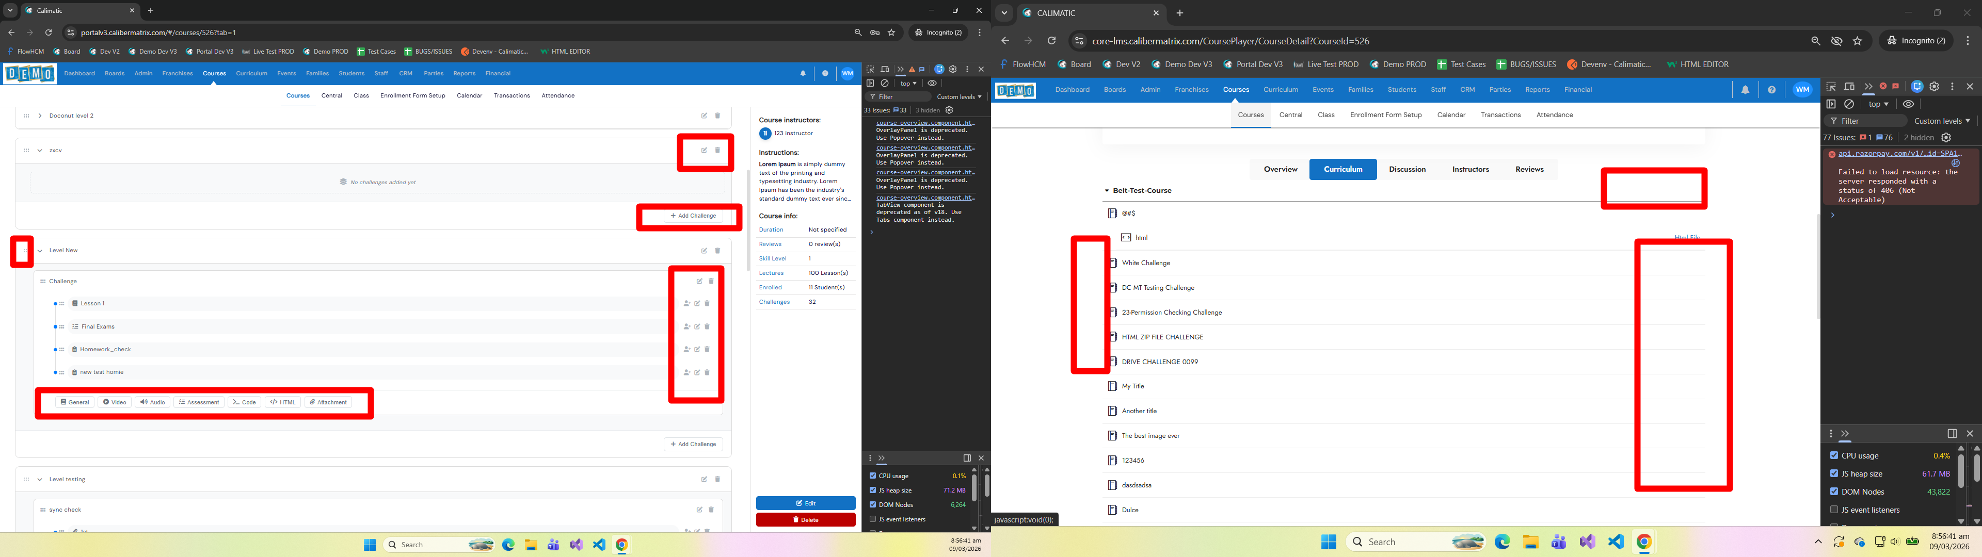1982x557 pixels.
Task: Edit the Homework_check lesson with pencil icon
Action: pyautogui.click(x=697, y=349)
